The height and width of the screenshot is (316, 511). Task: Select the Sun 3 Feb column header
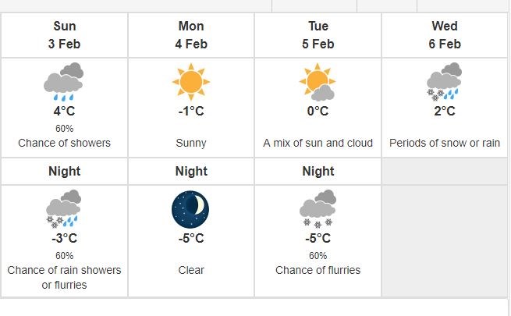(x=64, y=35)
